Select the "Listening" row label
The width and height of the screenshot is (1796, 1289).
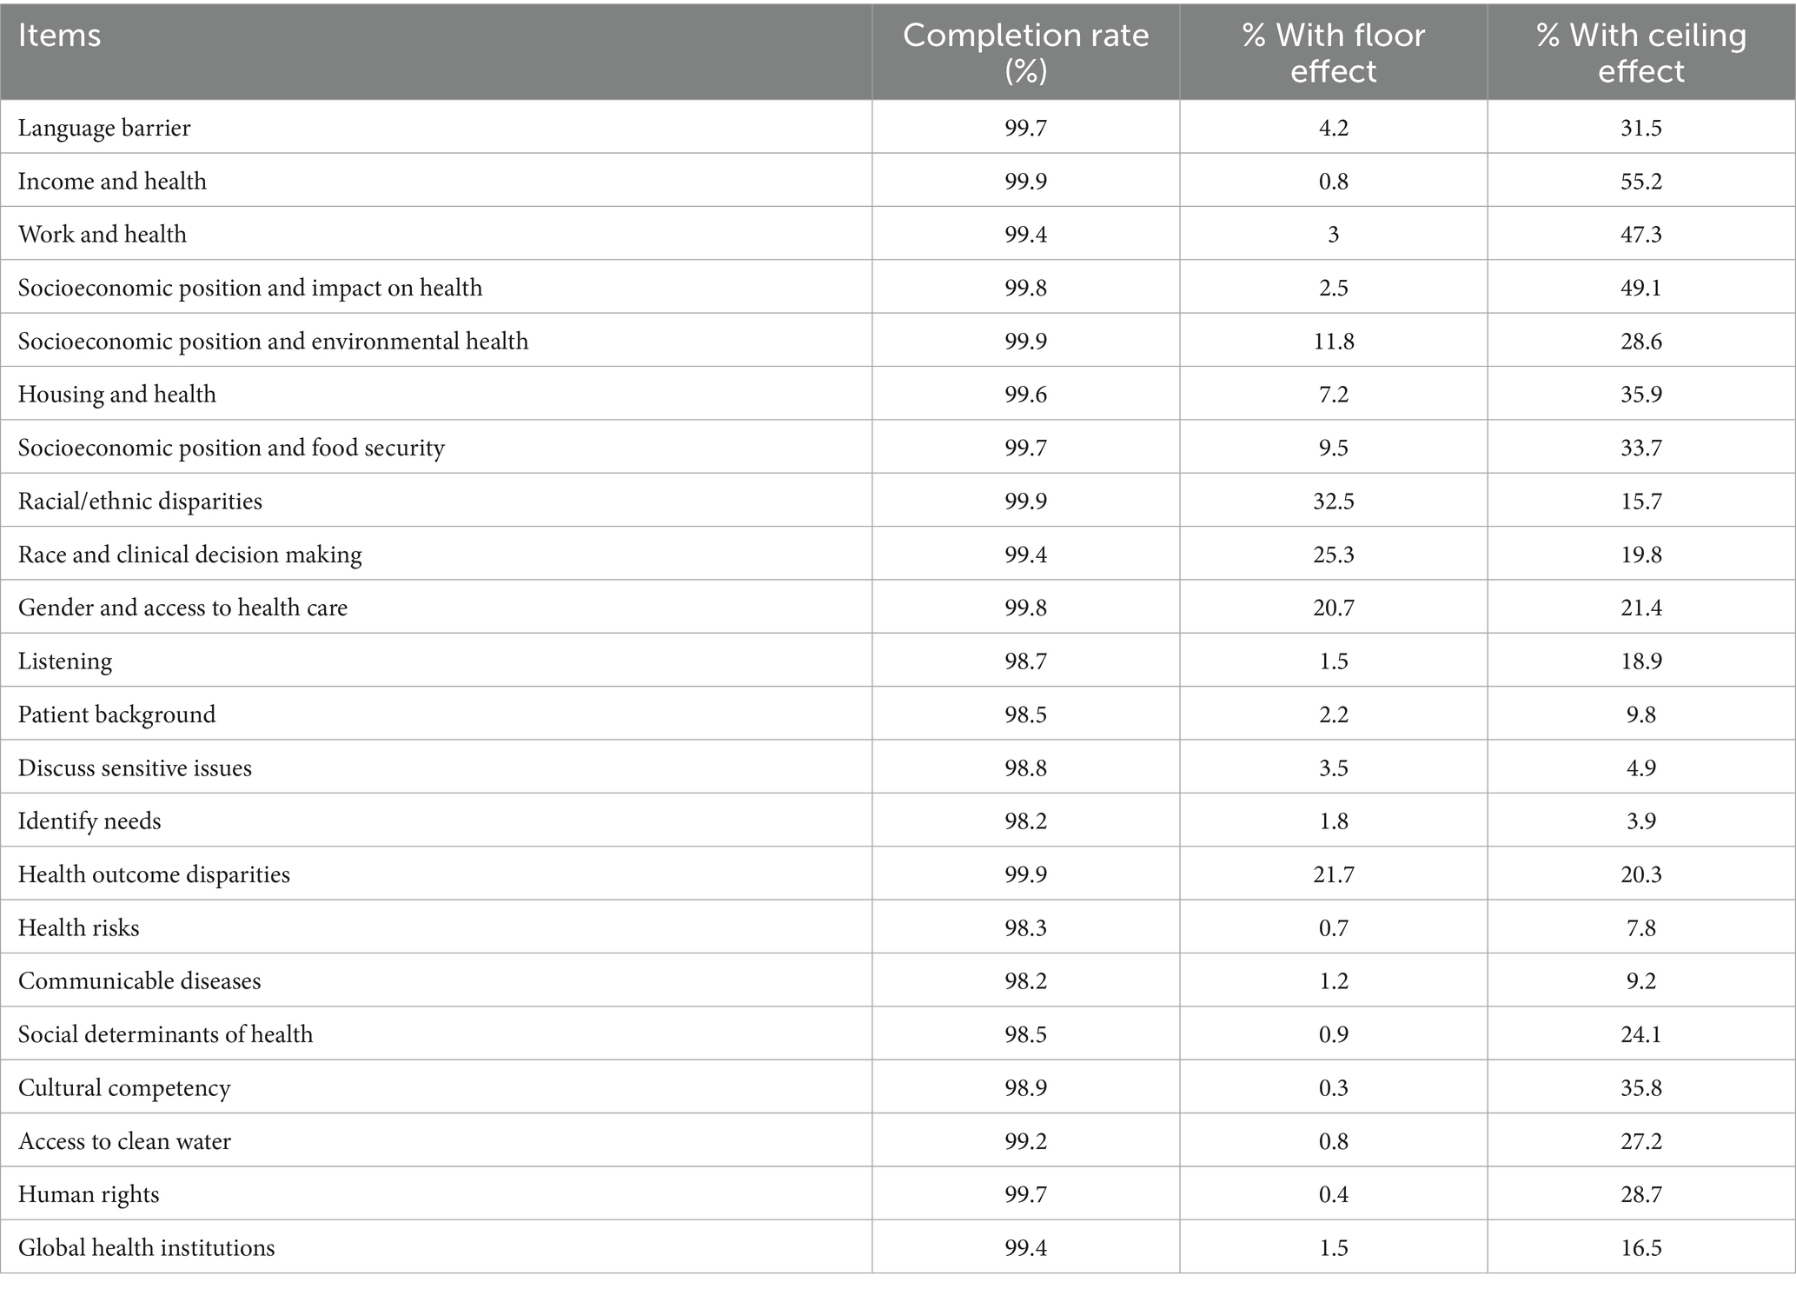tap(65, 661)
